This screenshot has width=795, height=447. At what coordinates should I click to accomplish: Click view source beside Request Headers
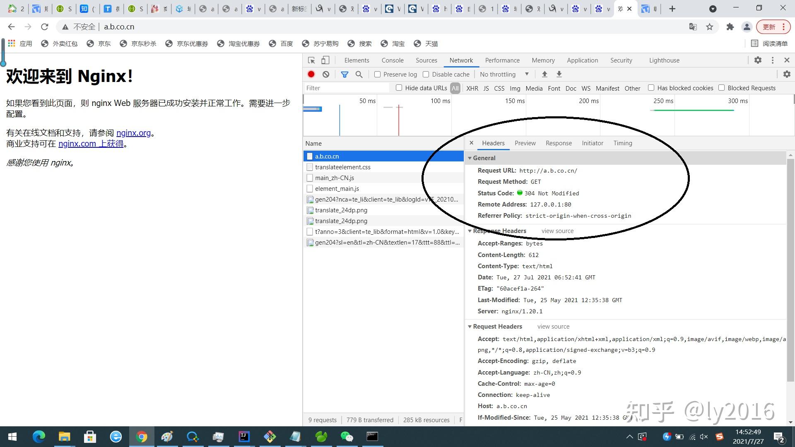pos(553,327)
